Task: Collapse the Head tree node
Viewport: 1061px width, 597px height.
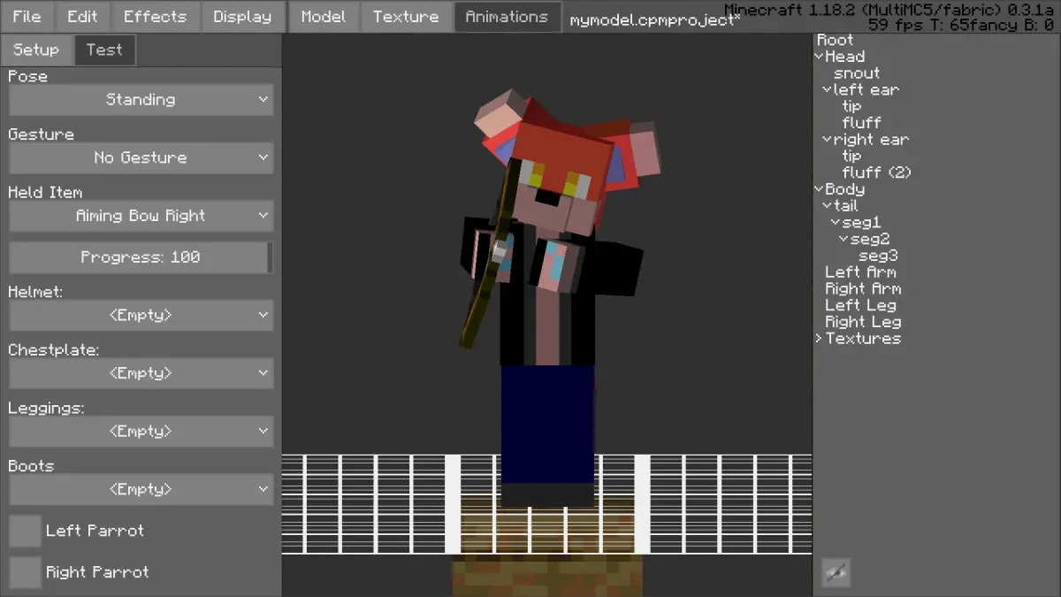Action: [819, 57]
